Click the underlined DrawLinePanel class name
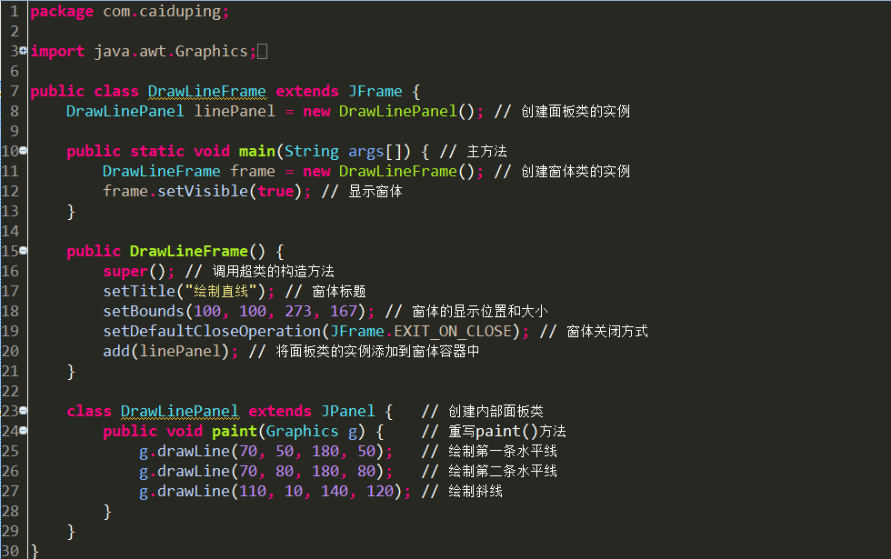The image size is (891, 559). [180, 411]
